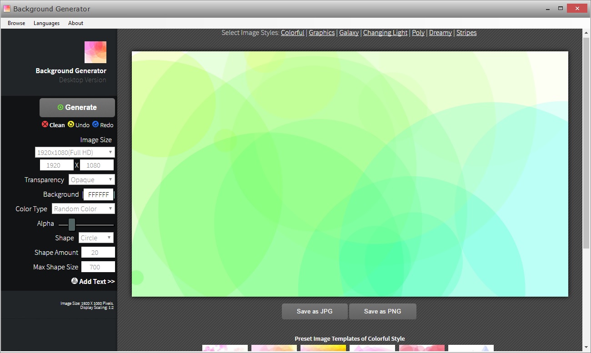
Task: Click the Add Text >> link
Action: tap(97, 281)
